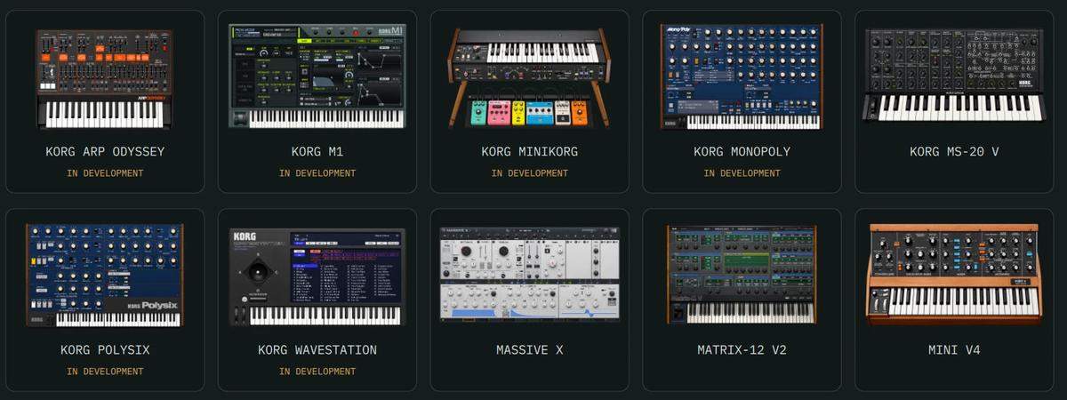Screen dimensions: 1067x400
Task: Open the KORG WAVESTATION synth image
Action: (x=317, y=277)
